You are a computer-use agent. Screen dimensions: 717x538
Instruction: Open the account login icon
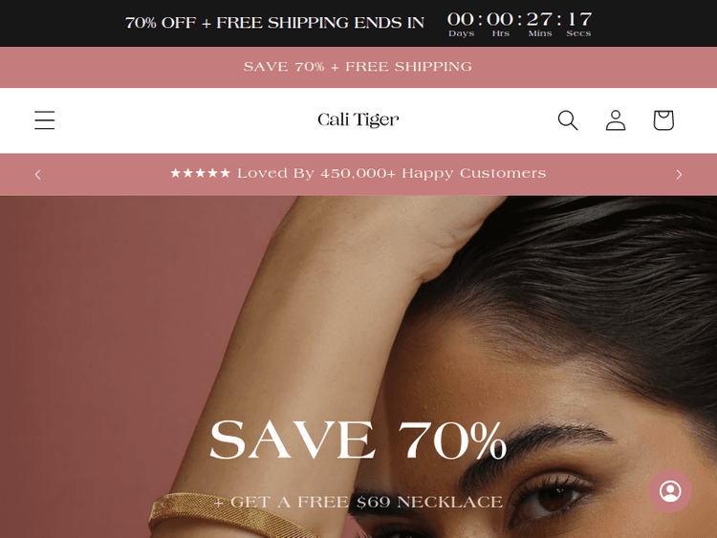616,120
